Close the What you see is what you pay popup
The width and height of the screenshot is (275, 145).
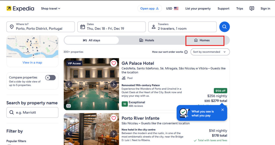coord(223,110)
